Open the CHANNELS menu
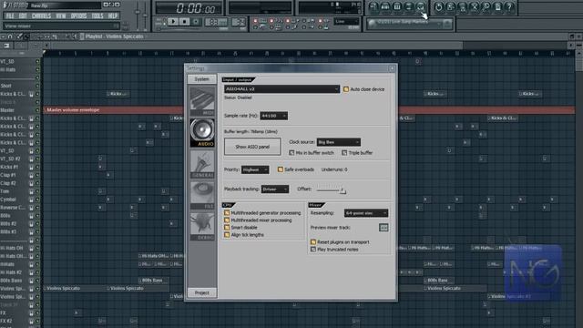 coord(41,16)
